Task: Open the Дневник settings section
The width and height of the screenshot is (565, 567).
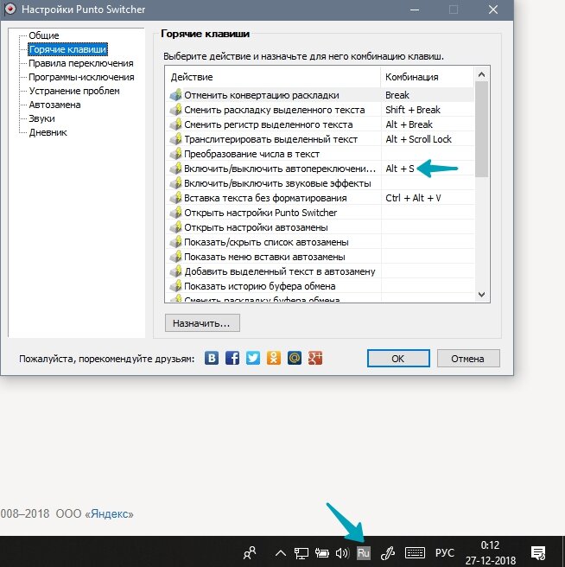Action: [x=48, y=132]
